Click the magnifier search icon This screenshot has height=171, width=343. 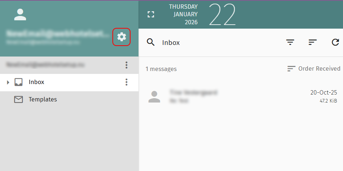pyautogui.click(x=151, y=42)
